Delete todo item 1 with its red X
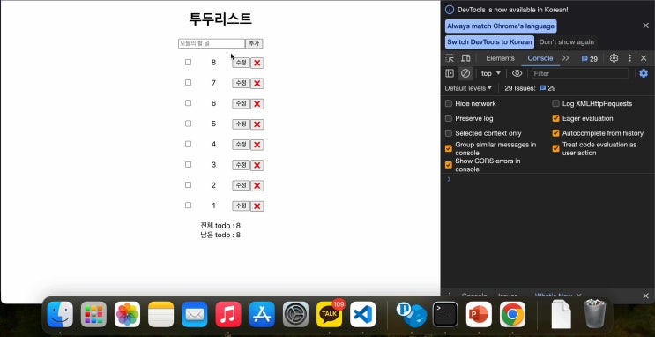655x337 pixels. pyautogui.click(x=257, y=206)
